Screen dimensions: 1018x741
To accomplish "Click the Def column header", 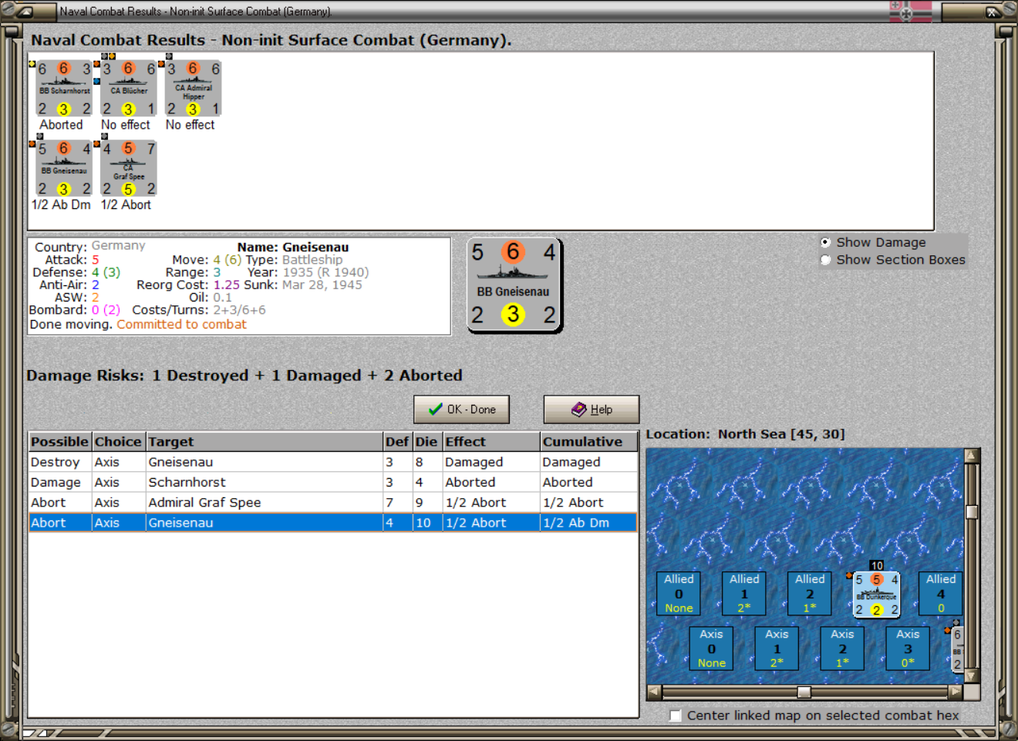I will click(398, 442).
